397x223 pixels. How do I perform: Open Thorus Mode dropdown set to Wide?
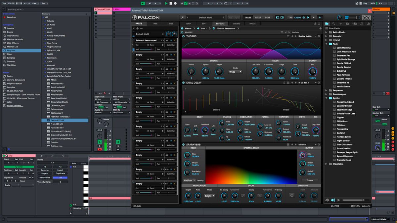[x=235, y=71]
